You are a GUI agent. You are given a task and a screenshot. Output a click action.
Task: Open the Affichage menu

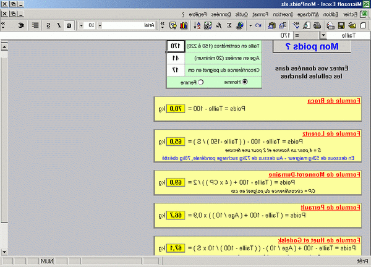pos(308,14)
